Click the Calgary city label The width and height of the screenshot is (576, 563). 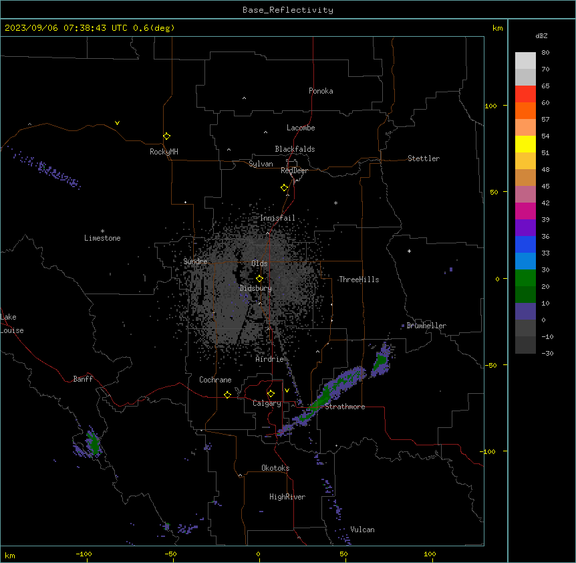coord(267,403)
